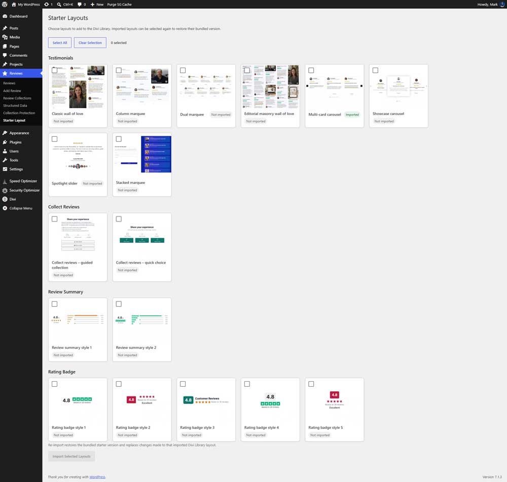Screen dimensions: 507x482
Task: Click the Stacked marquee preview thumbnail
Action: [x=142, y=155]
